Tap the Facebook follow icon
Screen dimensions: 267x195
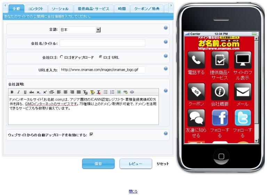[x=220, y=118]
